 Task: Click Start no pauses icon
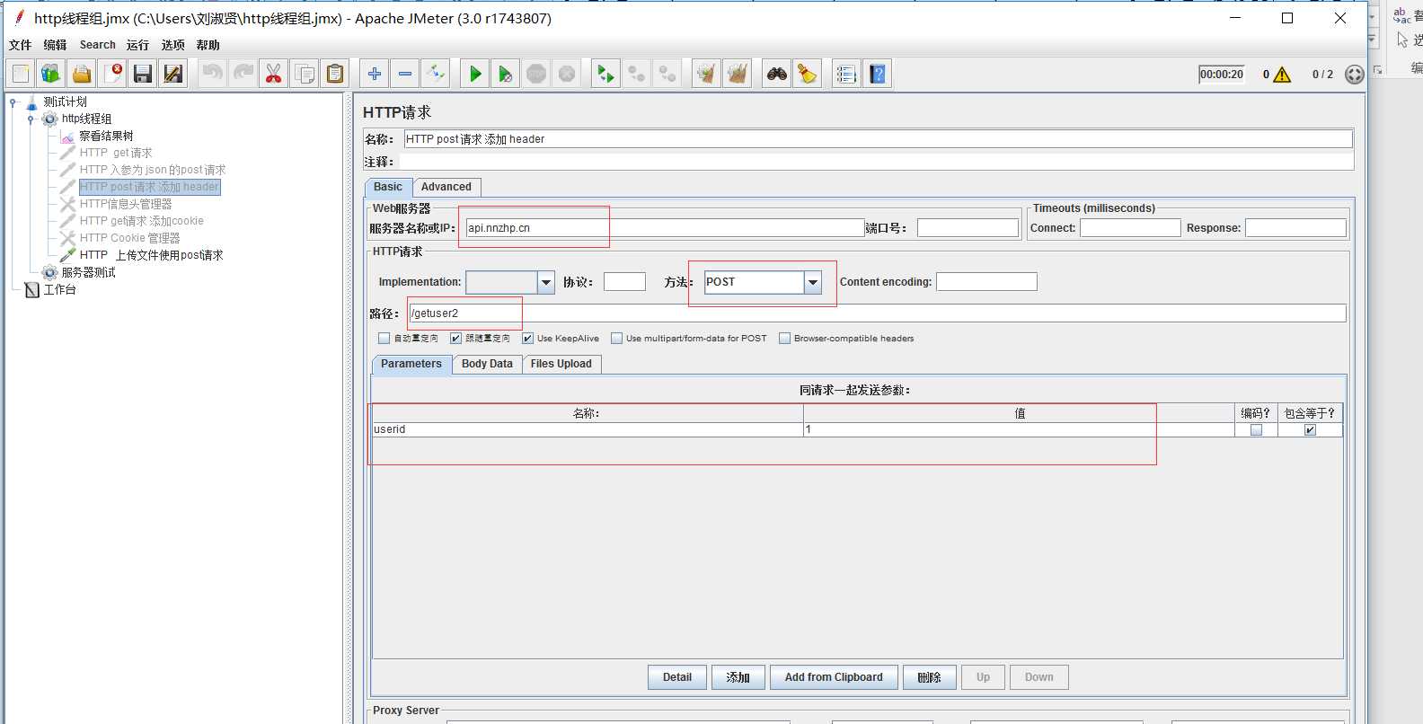pyautogui.click(x=506, y=74)
